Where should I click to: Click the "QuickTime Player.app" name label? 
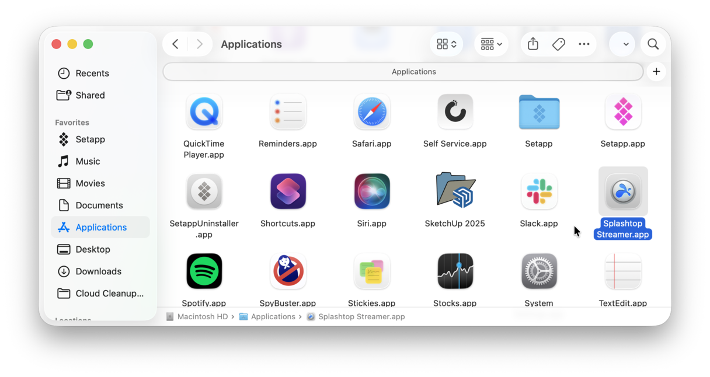204,149
